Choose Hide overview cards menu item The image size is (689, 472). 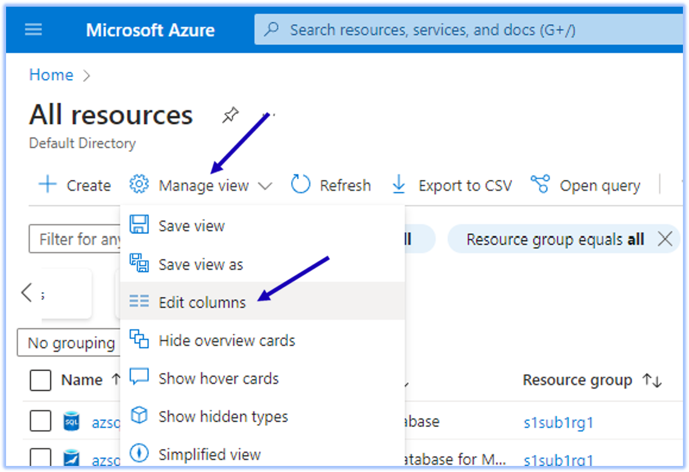(x=227, y=340)
